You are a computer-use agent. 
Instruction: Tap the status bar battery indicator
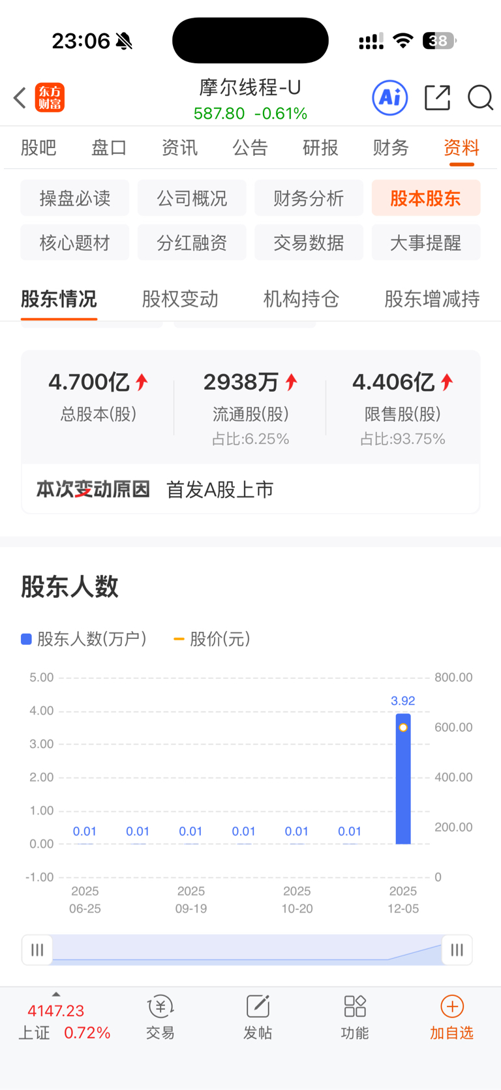440,41
